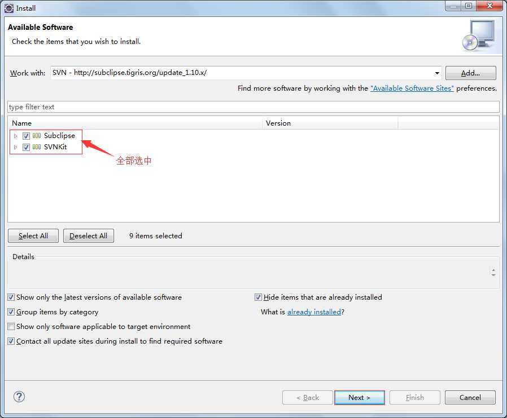Maximize the Install window
This screenshot has height=418, width=507.
click(469, 6)
